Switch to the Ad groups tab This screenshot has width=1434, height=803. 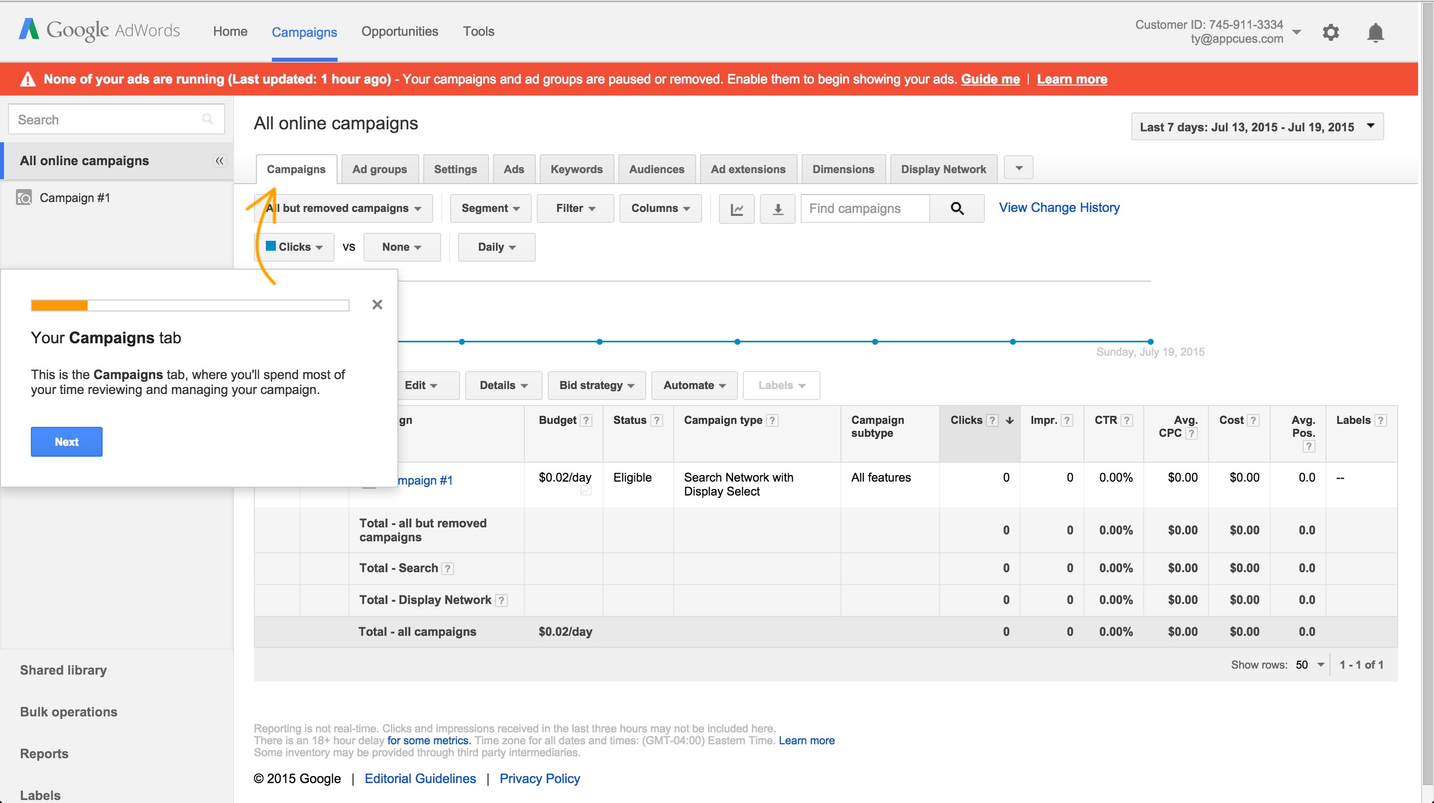pos(379,170)
